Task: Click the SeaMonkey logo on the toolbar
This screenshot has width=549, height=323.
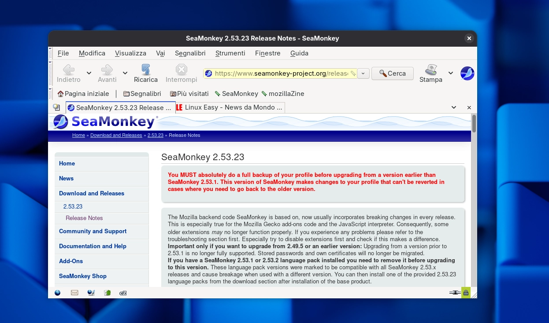Action: (467, 73)
